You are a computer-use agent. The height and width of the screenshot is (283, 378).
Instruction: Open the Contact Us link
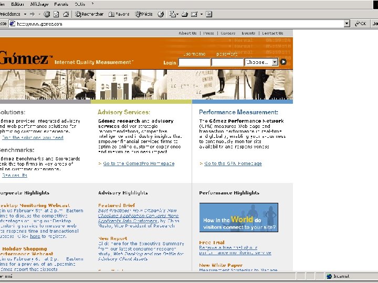[272, 33]
